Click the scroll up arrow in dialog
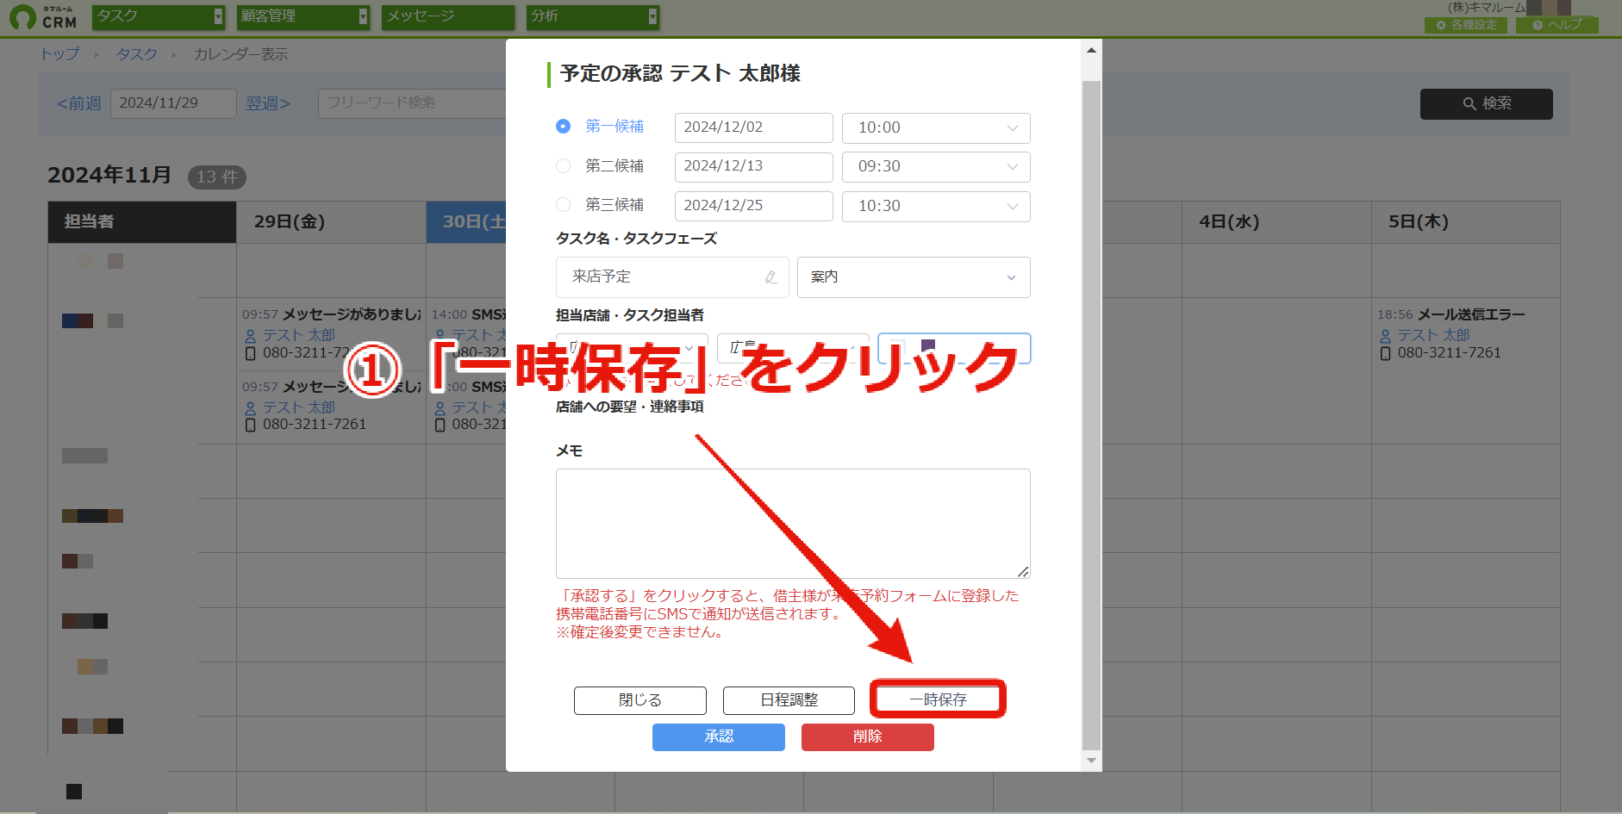Image resolution: width=1622 pixels, height=814 pixels. click(x=1091, y=50)
